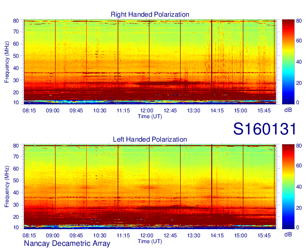307x249 pixels.
Task: Click the 0 dB tick on lower color bar
Action: tap(298, 227)
